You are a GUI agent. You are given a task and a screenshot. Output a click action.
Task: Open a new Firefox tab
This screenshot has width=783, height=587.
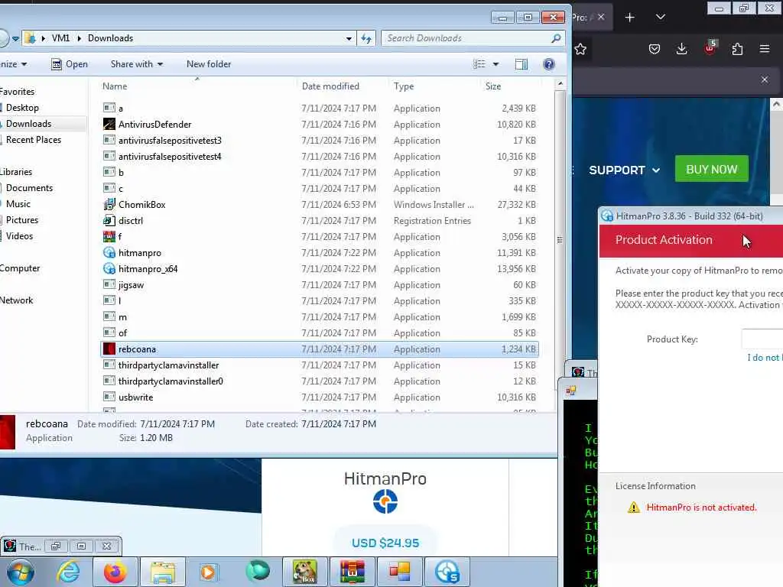[x=630, y=18]
